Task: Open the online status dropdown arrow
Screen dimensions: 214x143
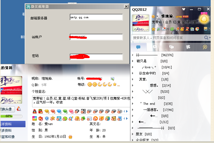Action: [x=157, y=16]
